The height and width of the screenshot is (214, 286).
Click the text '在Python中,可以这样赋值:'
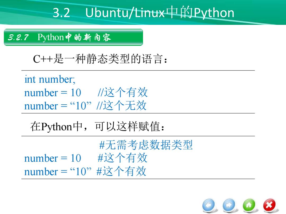[x=97, y=126]
